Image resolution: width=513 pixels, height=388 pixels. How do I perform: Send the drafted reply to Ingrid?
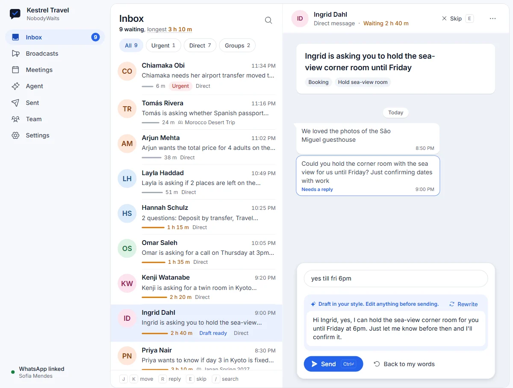pyautogui.click(x=333, y=364)
